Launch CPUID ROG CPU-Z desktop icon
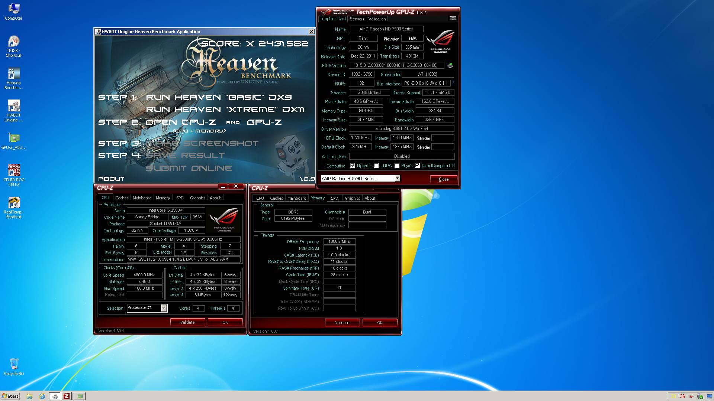 tap(14, 175)
